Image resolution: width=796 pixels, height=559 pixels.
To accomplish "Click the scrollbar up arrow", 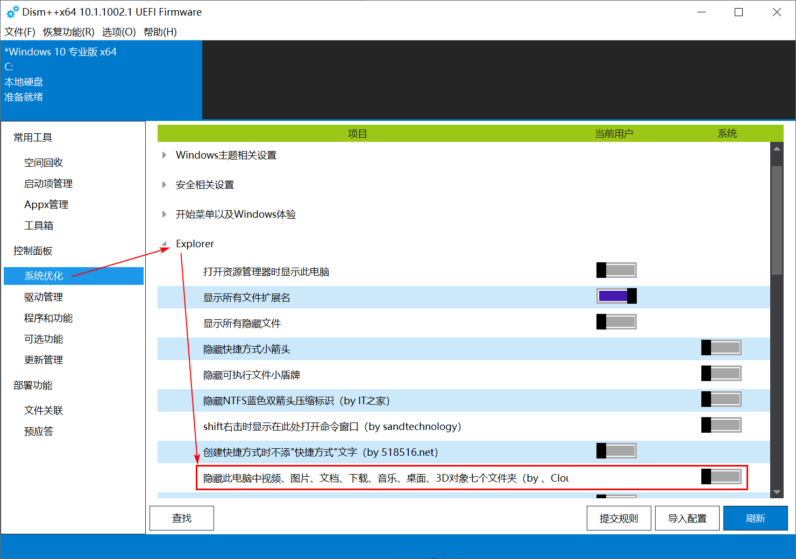I will [777, 148].
